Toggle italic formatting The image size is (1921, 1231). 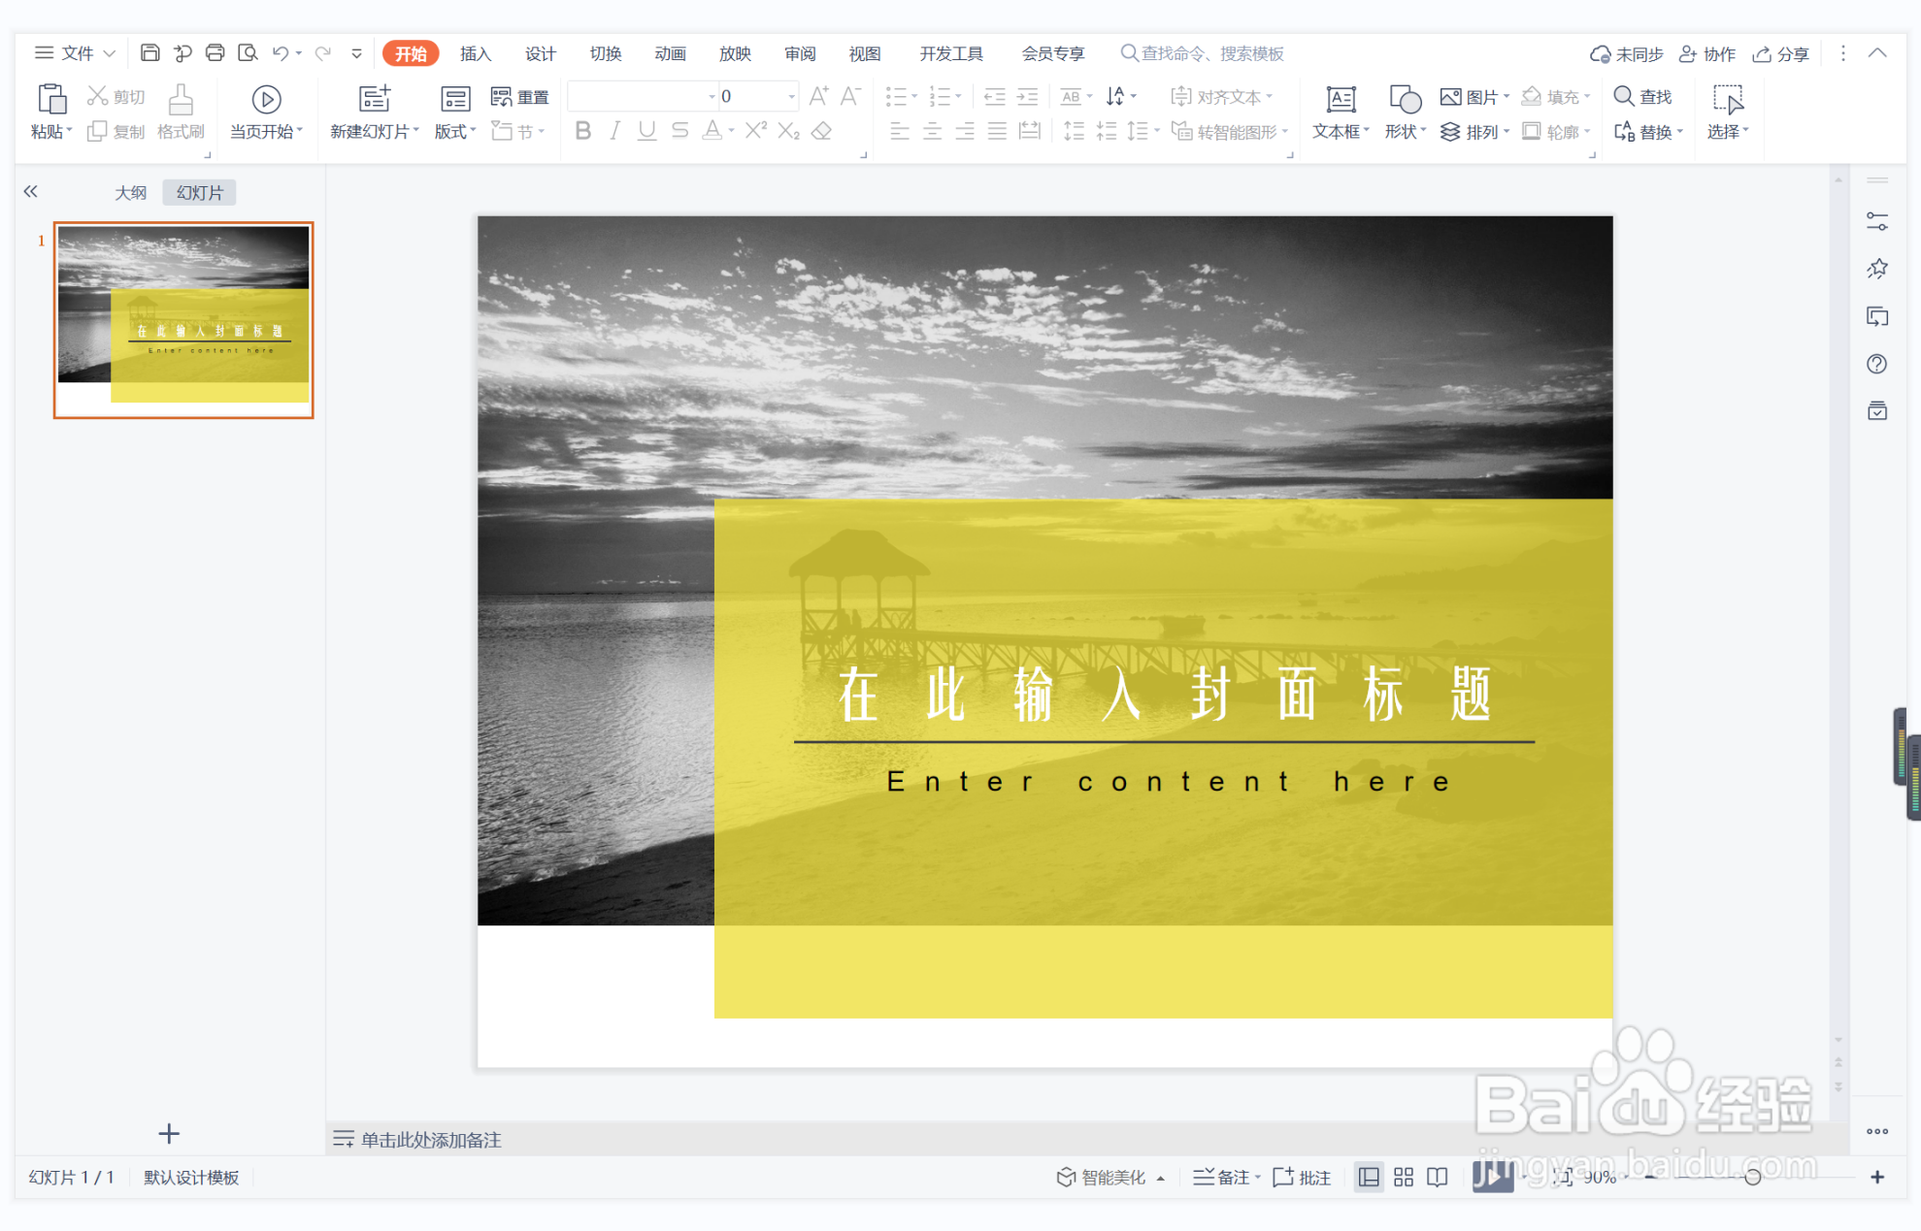(614, 131)
